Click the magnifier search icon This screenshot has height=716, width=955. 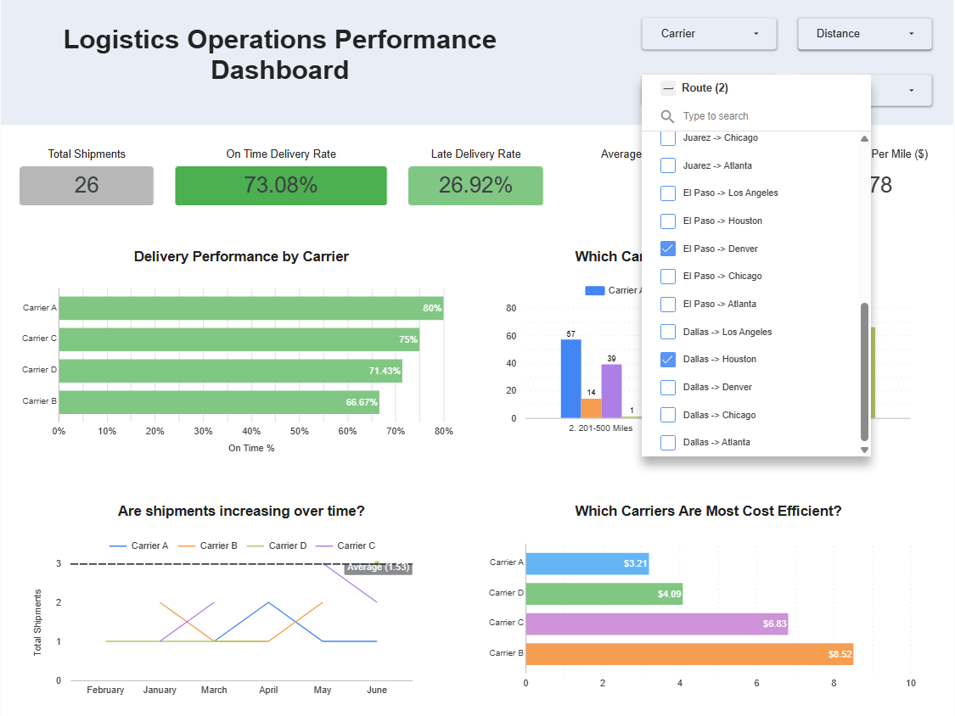point(667,116)
